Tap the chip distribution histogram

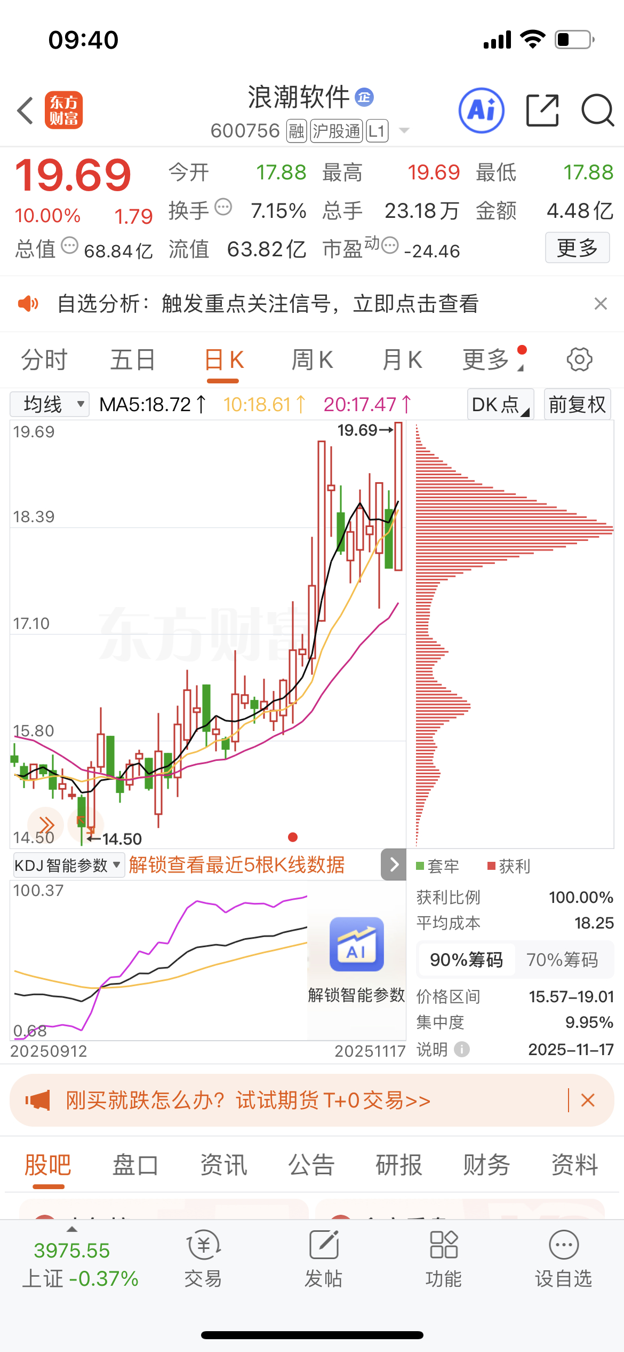(514, 634)
